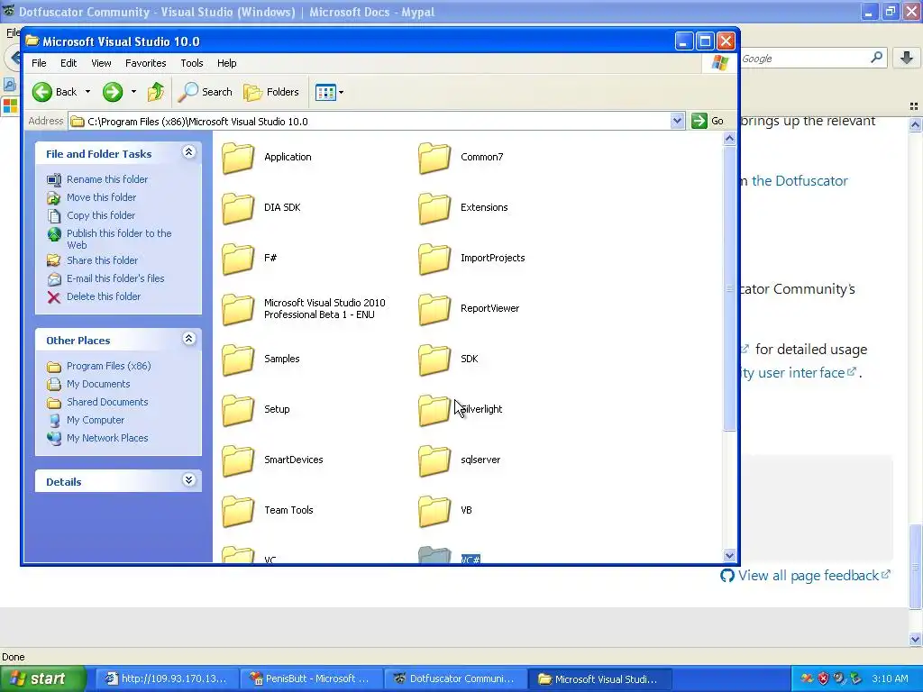This screenshot has height=692, width=923.
Task: Go up one folder level
Action: 156,92
